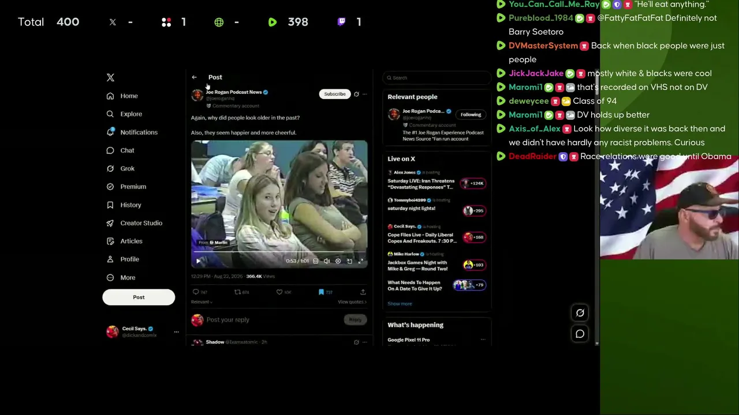Open Explore from the X sidebar
The height and width of the screenshot is (415, 739).
pos(124,114)
